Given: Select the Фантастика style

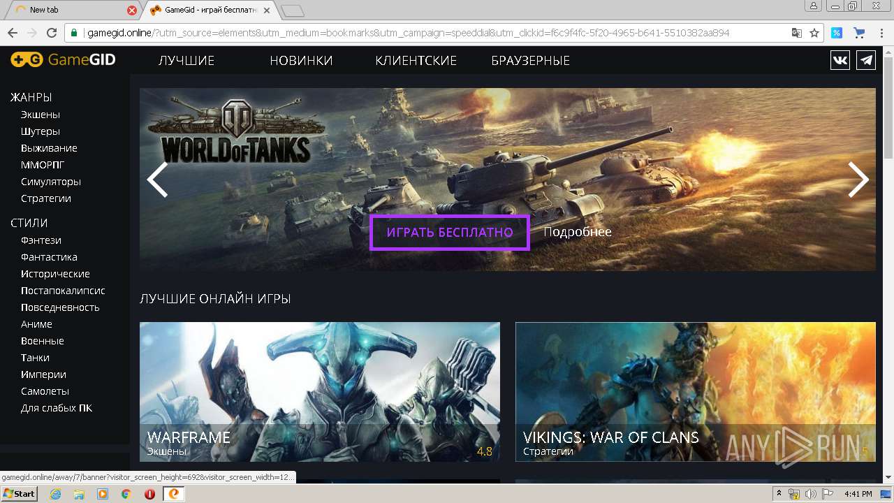Looking at the screenshot, I should click(49, 257).
